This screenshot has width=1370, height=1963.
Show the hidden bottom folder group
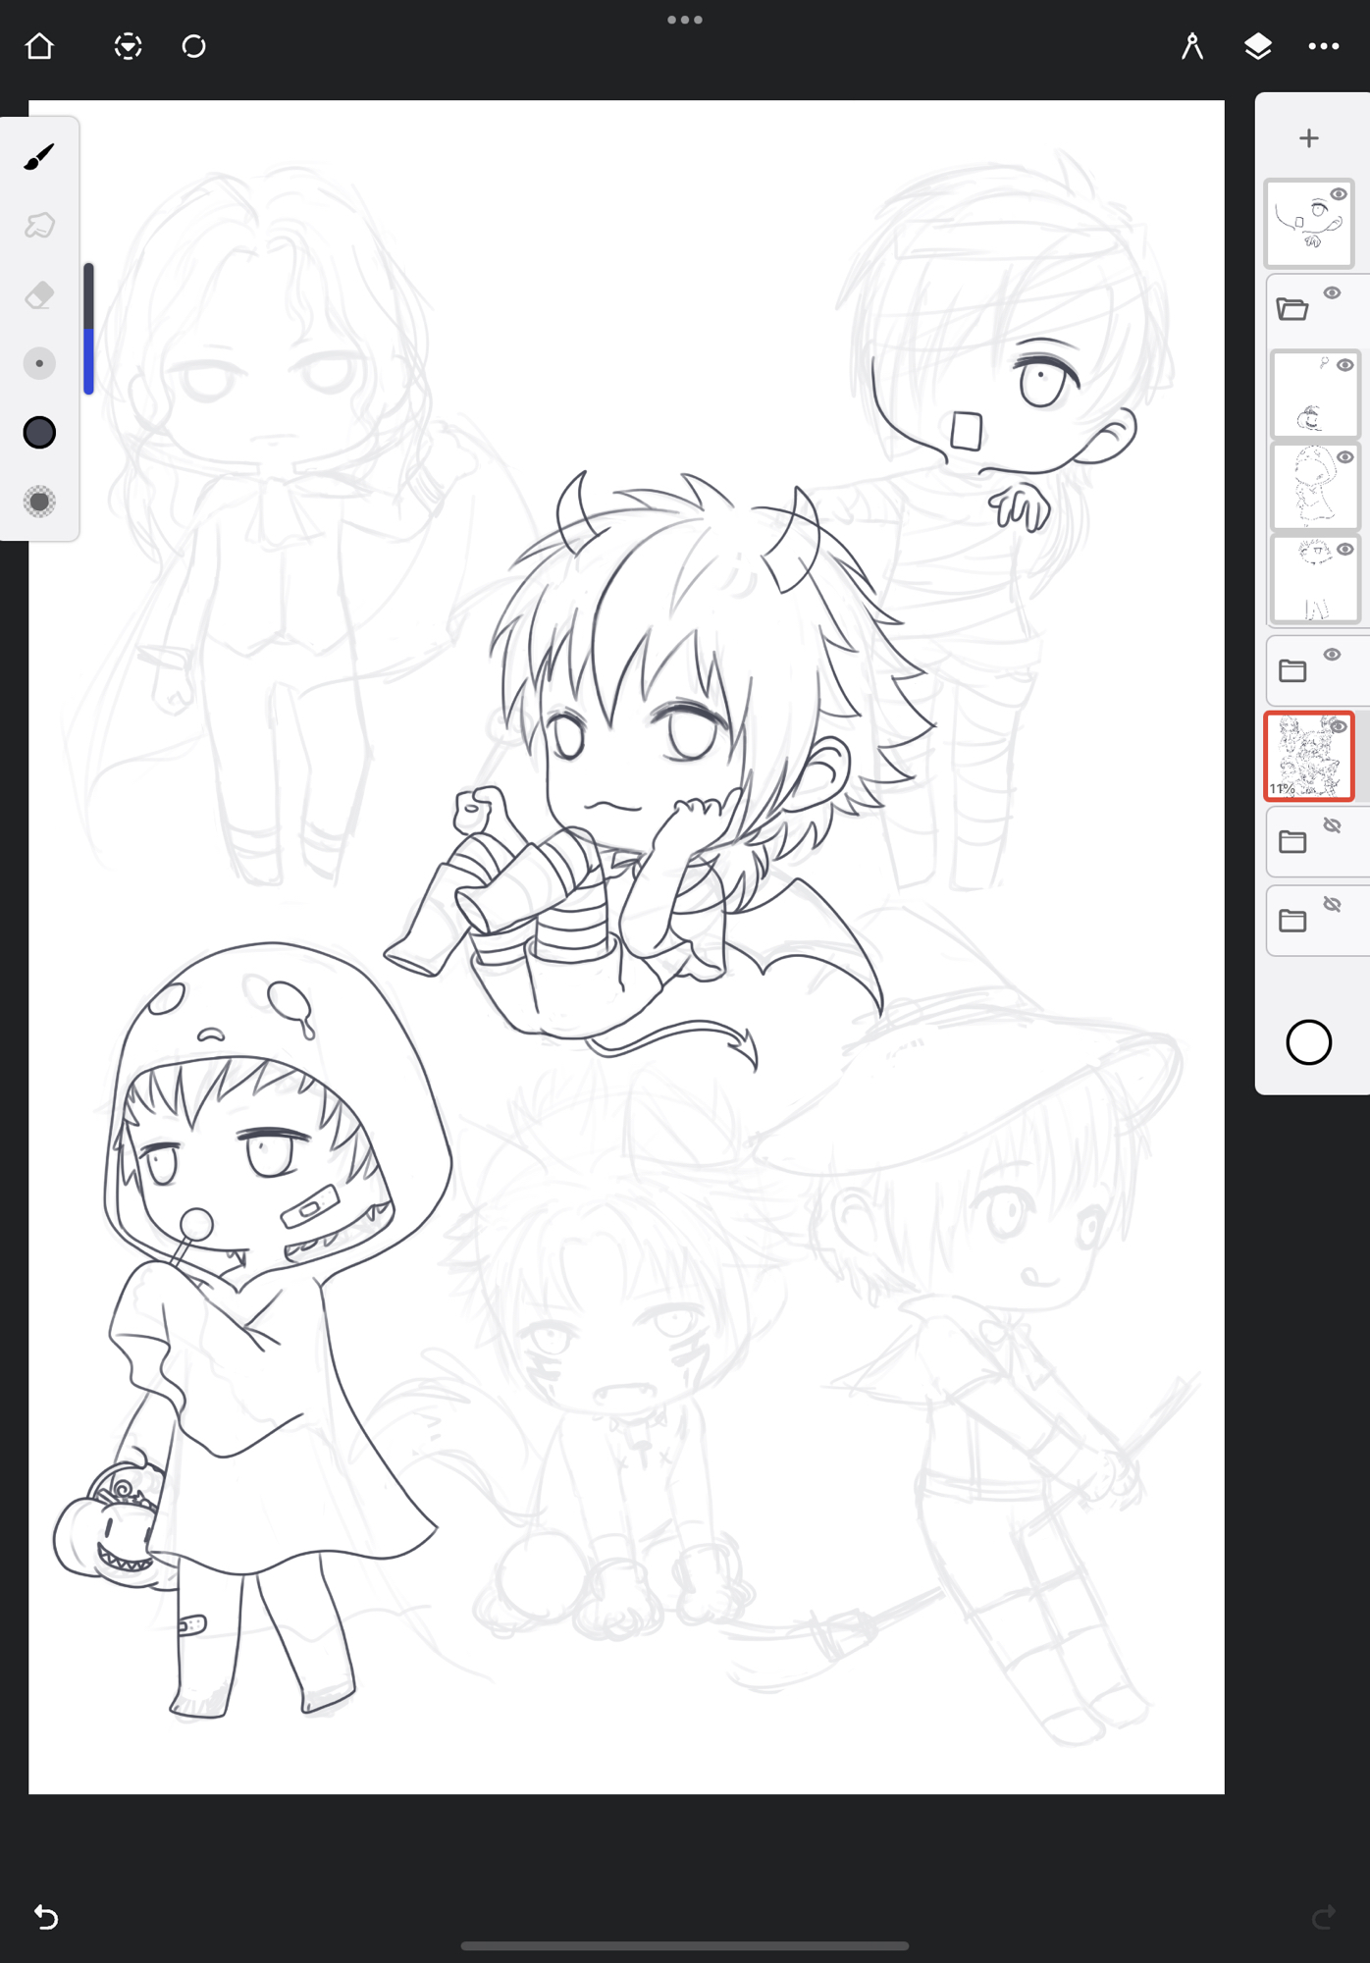1332,904
